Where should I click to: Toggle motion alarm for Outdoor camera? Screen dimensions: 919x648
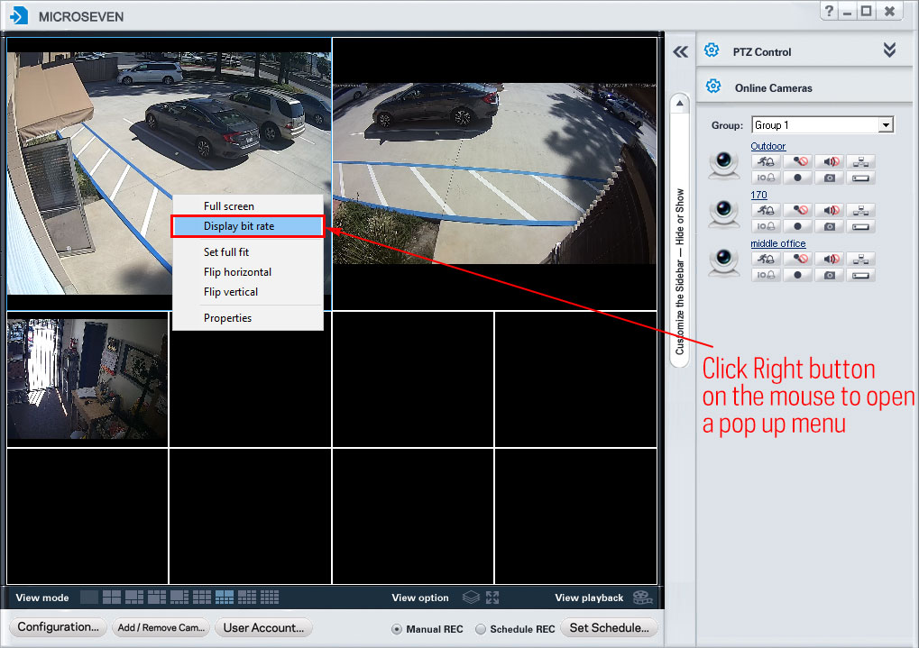click(766, 161)
